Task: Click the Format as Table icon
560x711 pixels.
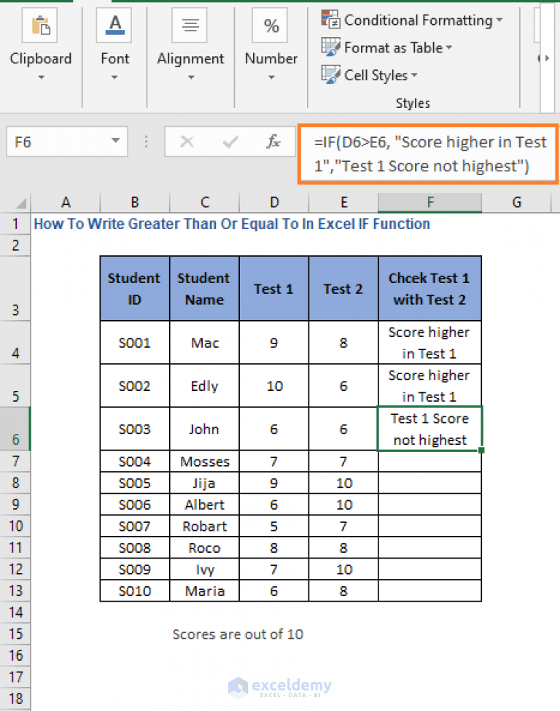Action: point(330,47)
